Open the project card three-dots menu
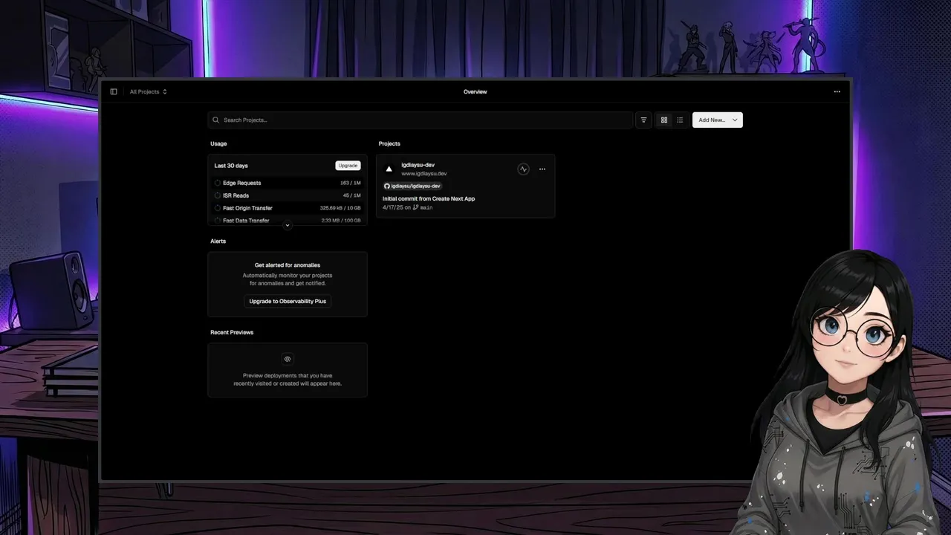Viewport: 951px width, 535px height. (542, 169)
